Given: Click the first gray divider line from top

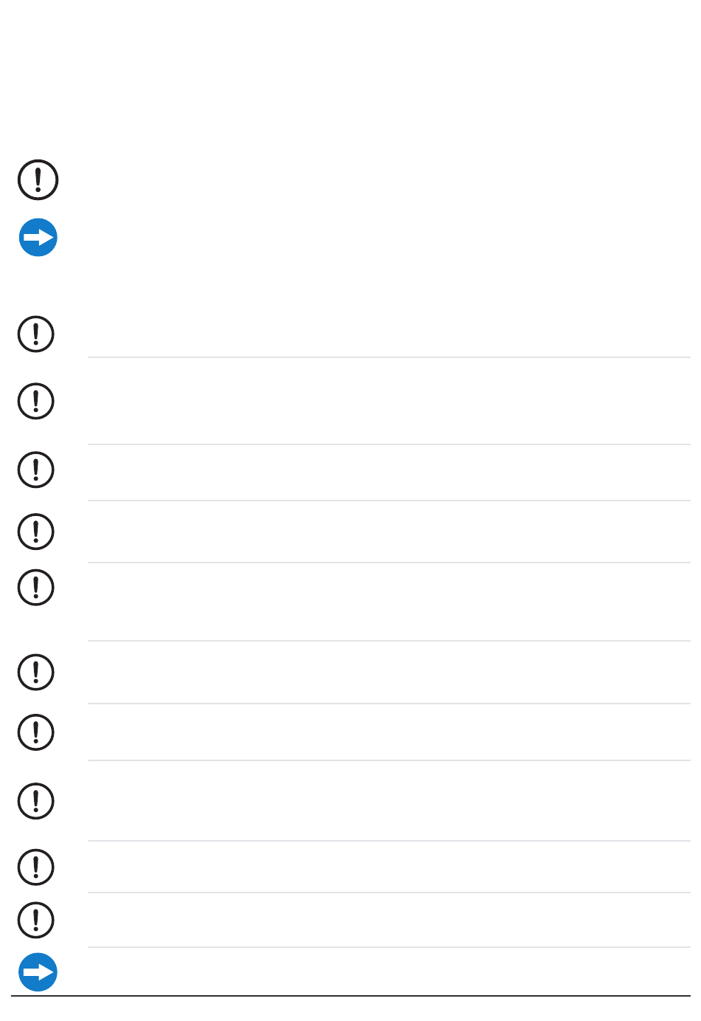Looking at the screenshot, I should pyautogui.click(x=389, y=357).
